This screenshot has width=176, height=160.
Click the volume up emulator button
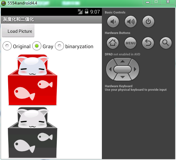click(x=131, y=21)
